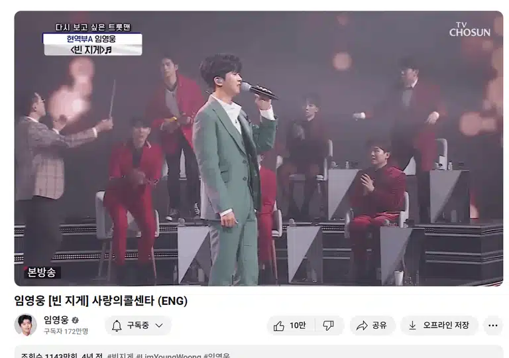Toggle the 구독중 subscribed button
Image resolution: width=509 pixels, height=358 pixels.
[138, 326]
